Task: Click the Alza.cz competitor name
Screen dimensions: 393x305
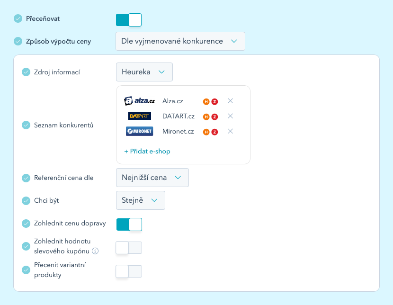Action: [173, 101]
